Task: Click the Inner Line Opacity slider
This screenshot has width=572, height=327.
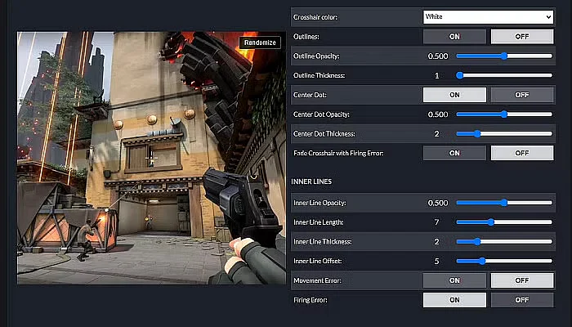Action: pyautogui.click(x=504, y=203)
